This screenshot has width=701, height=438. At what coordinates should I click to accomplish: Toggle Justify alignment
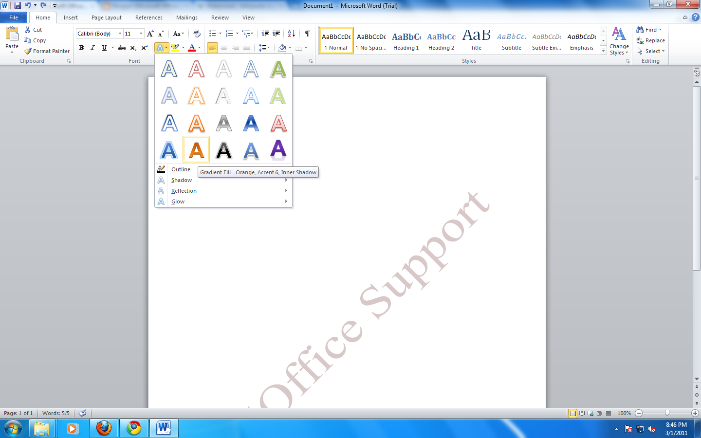click(247, 48)
